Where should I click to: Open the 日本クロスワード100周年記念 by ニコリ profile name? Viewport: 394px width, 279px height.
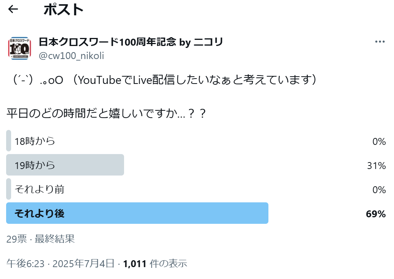(131, 42)
